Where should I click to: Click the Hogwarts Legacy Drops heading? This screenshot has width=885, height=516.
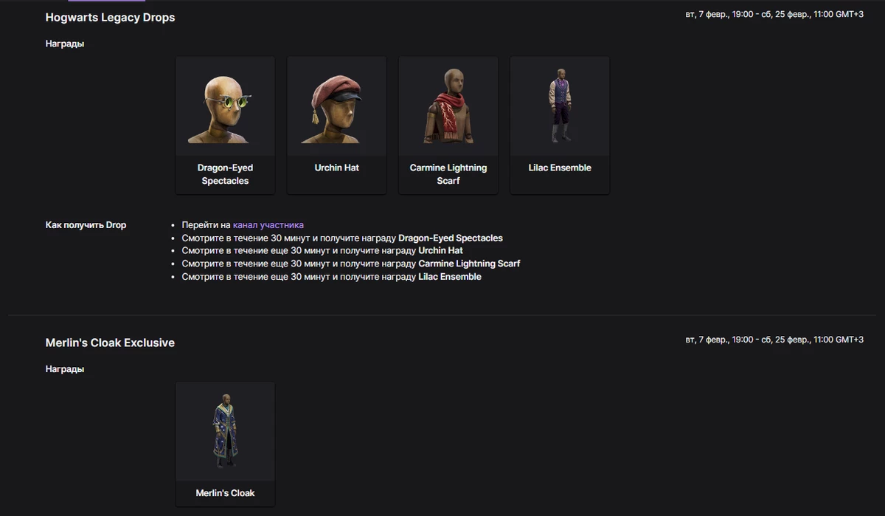point(111,17)
